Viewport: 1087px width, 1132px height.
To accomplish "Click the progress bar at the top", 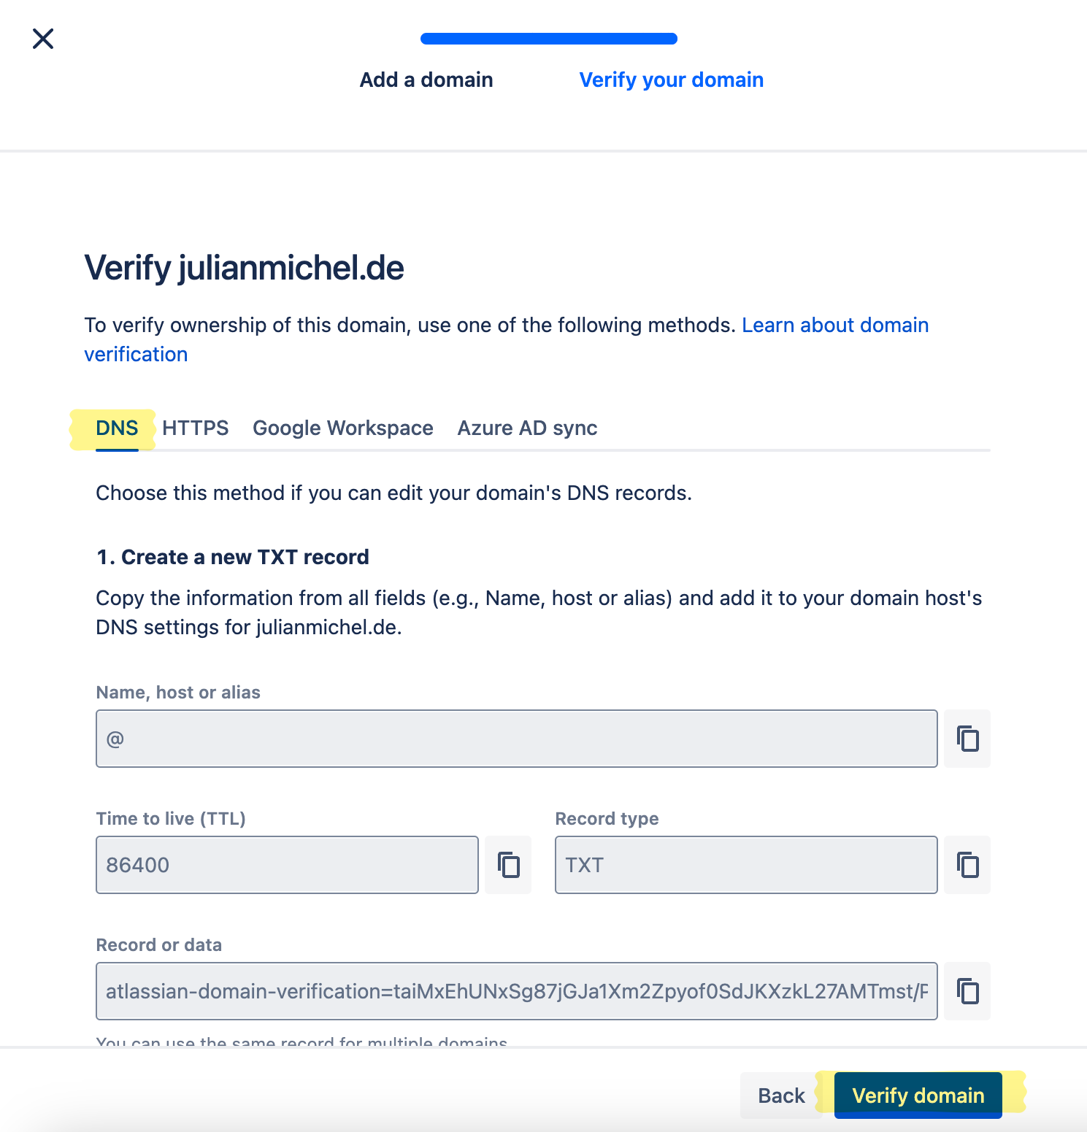I will pos(548,38).
